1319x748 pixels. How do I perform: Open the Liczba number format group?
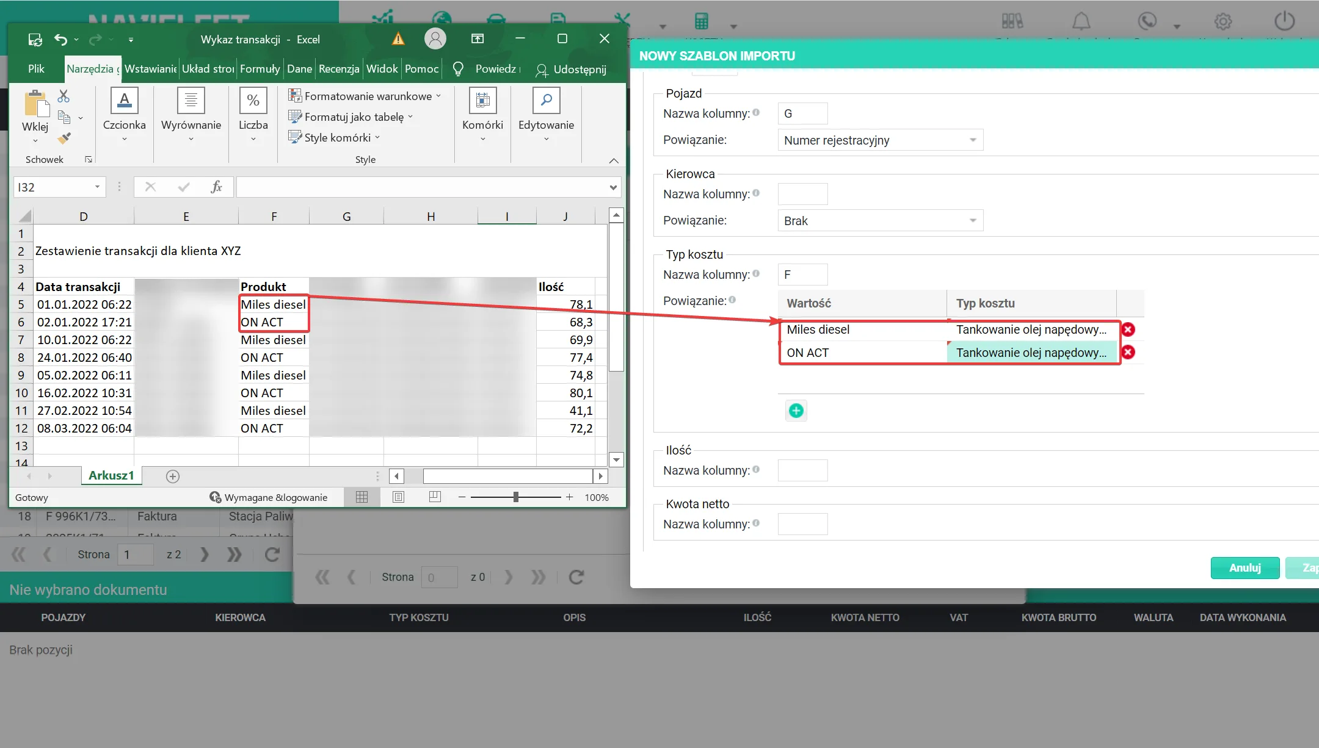253,115
